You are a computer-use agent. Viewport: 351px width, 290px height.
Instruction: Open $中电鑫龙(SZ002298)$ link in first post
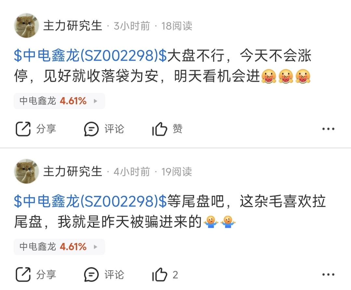coord(90,56)
